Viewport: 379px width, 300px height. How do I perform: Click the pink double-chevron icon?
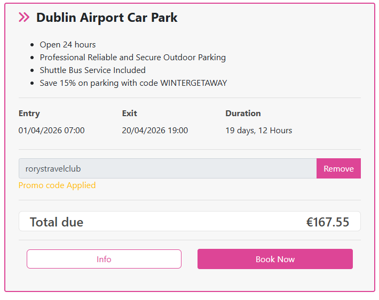point(24,18)
